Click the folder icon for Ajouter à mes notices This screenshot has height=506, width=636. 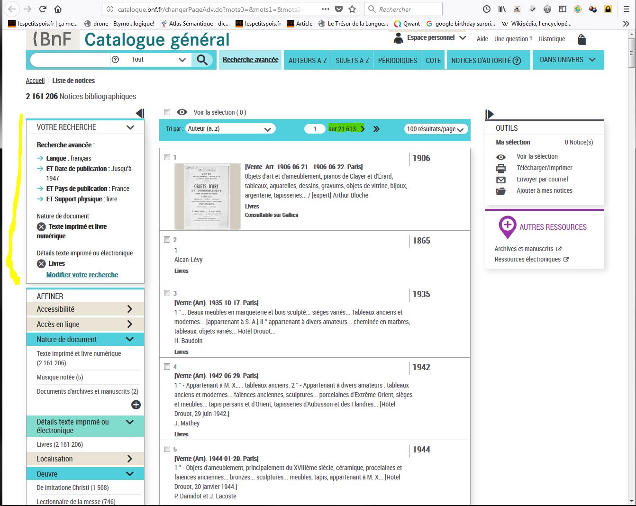click(x=500, y=191)
